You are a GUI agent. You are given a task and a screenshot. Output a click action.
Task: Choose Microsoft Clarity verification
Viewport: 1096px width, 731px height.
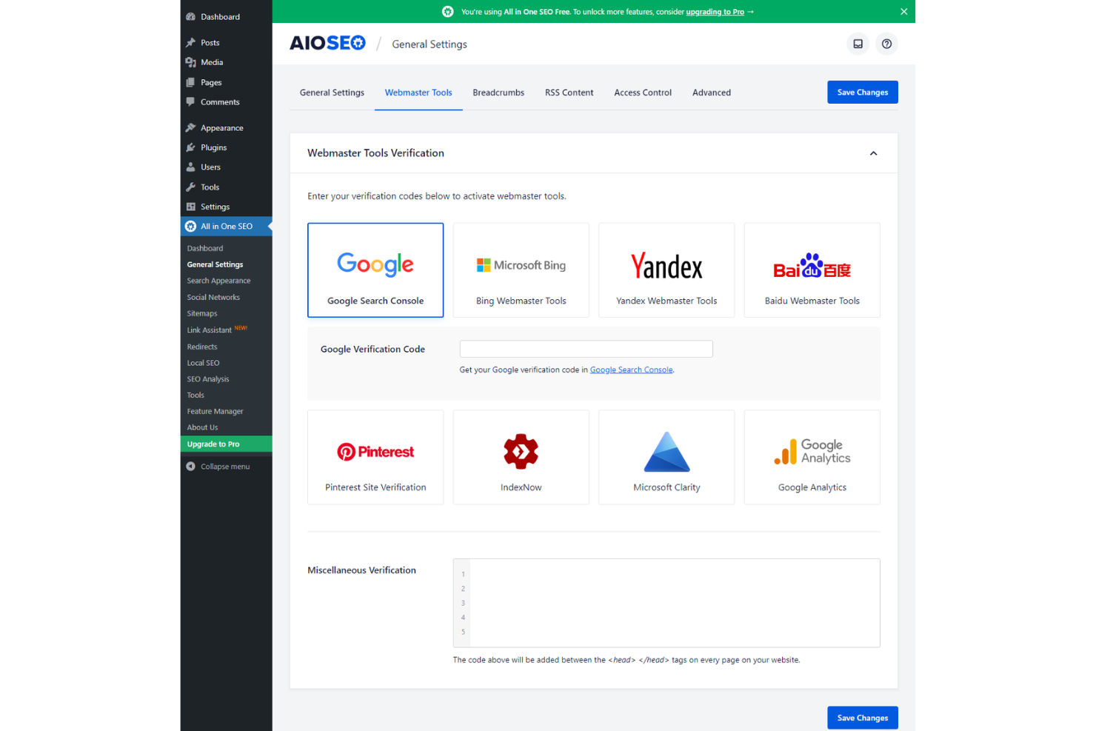(666, 456)
